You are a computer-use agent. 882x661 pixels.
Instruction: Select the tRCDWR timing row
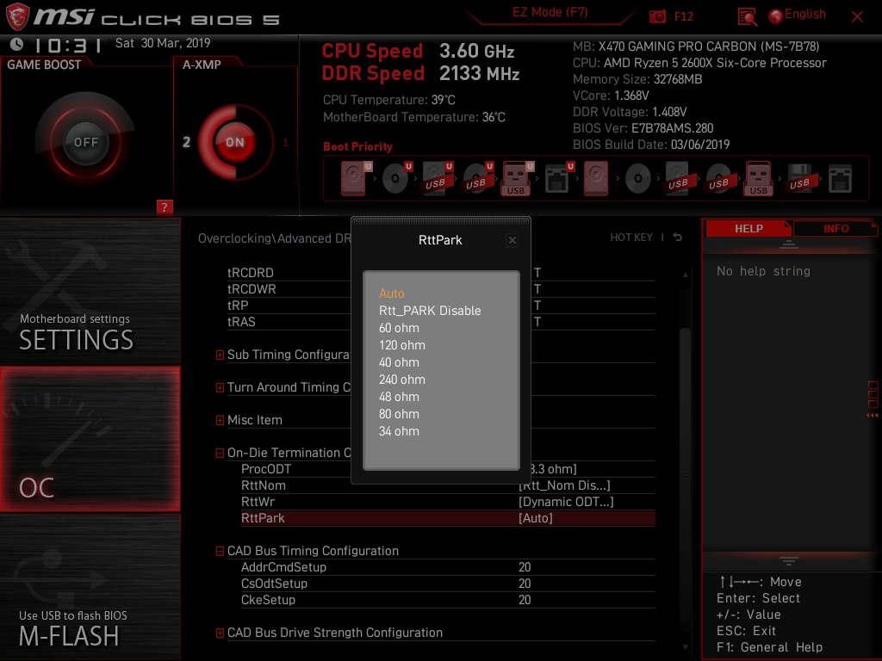click(x=441, y=289)
